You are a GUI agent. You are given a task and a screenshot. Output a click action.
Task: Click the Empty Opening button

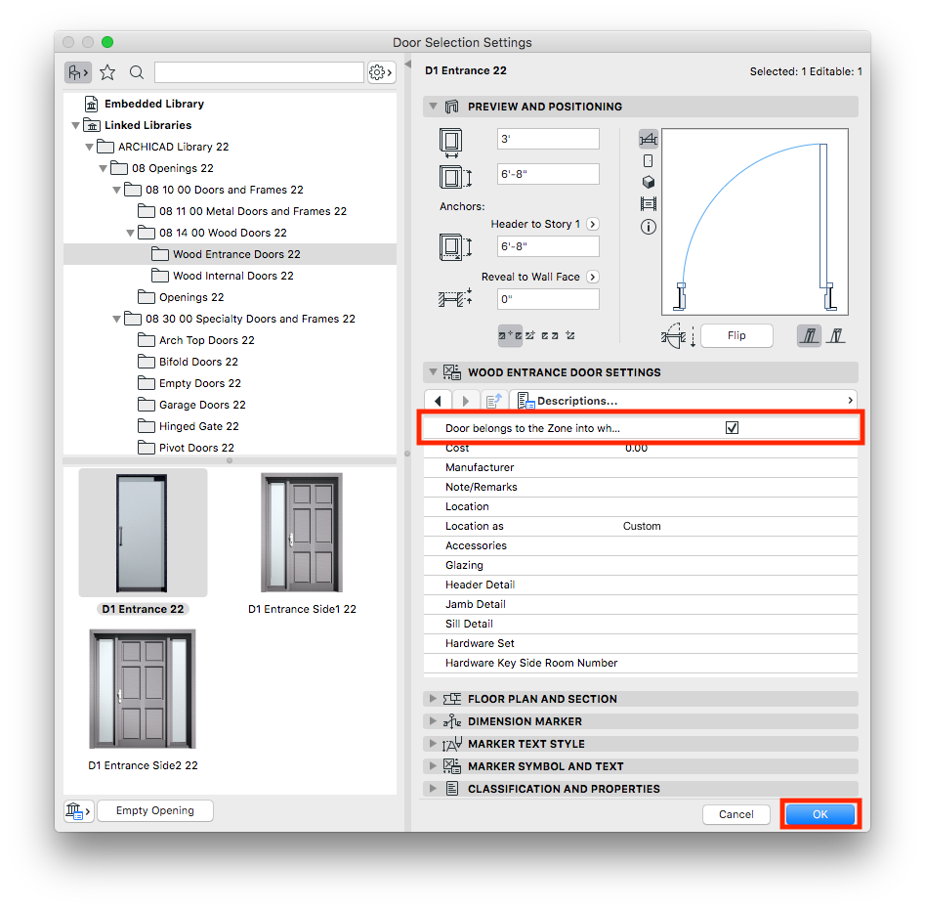[x=154, y=811]
